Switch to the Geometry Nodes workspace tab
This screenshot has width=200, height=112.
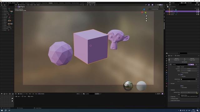[x=75, y=3]
